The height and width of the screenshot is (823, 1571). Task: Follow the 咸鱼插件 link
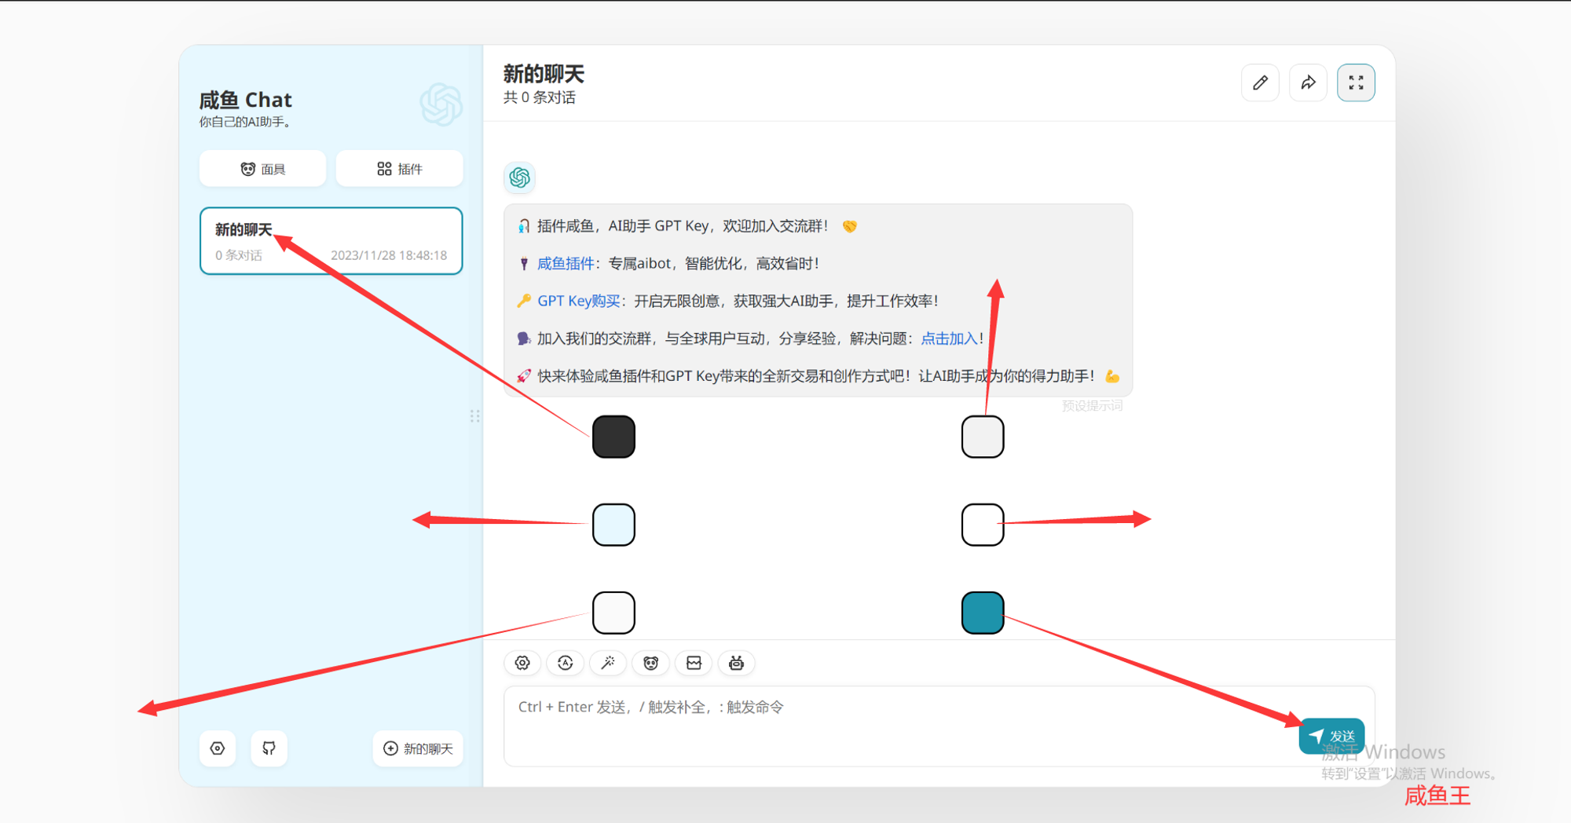coord(565,264)
